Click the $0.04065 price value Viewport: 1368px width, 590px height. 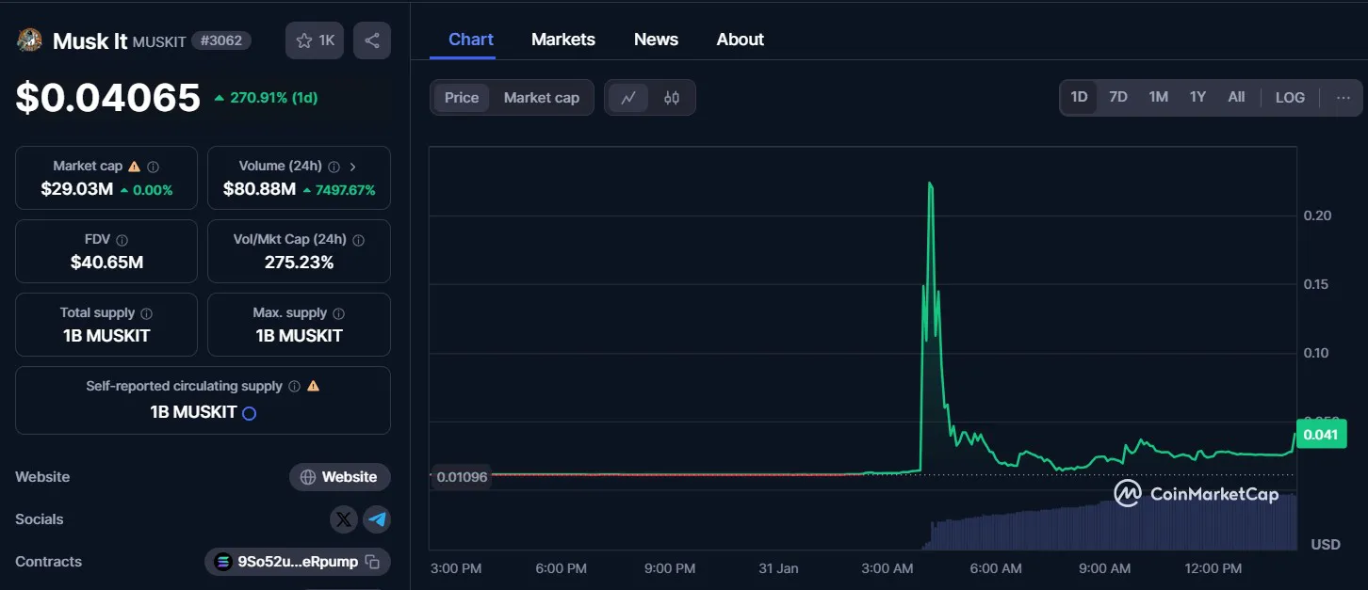click(x=108, y=98)
